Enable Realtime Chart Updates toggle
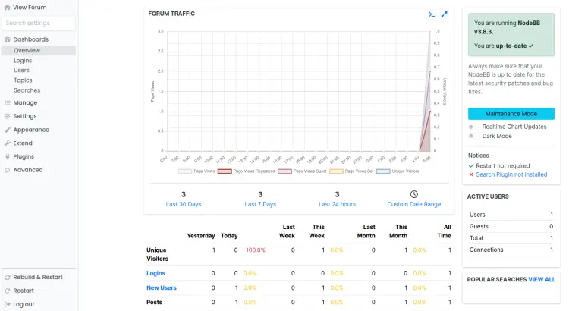This screenshot has width=569, height=311. click(x=472, y=127)
